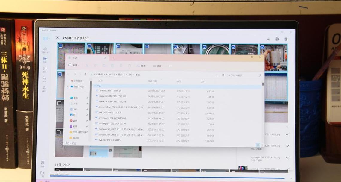This screenshot has width=341, height=182.
Task: Uncheck the keypad photo thumbnail in Unison
Action: pos(89,46)
